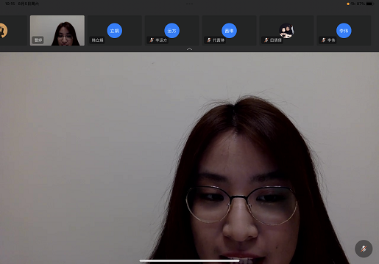The width and height of the screenshot is (379, 264).
Task: Open the photo avatar participant tile
Action: click(x=286, y=31)
